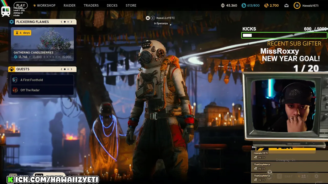328x184 pixels.
Task: Open the WORKSHOP tab
Action: pyautogui.click(x=46, y=5)
